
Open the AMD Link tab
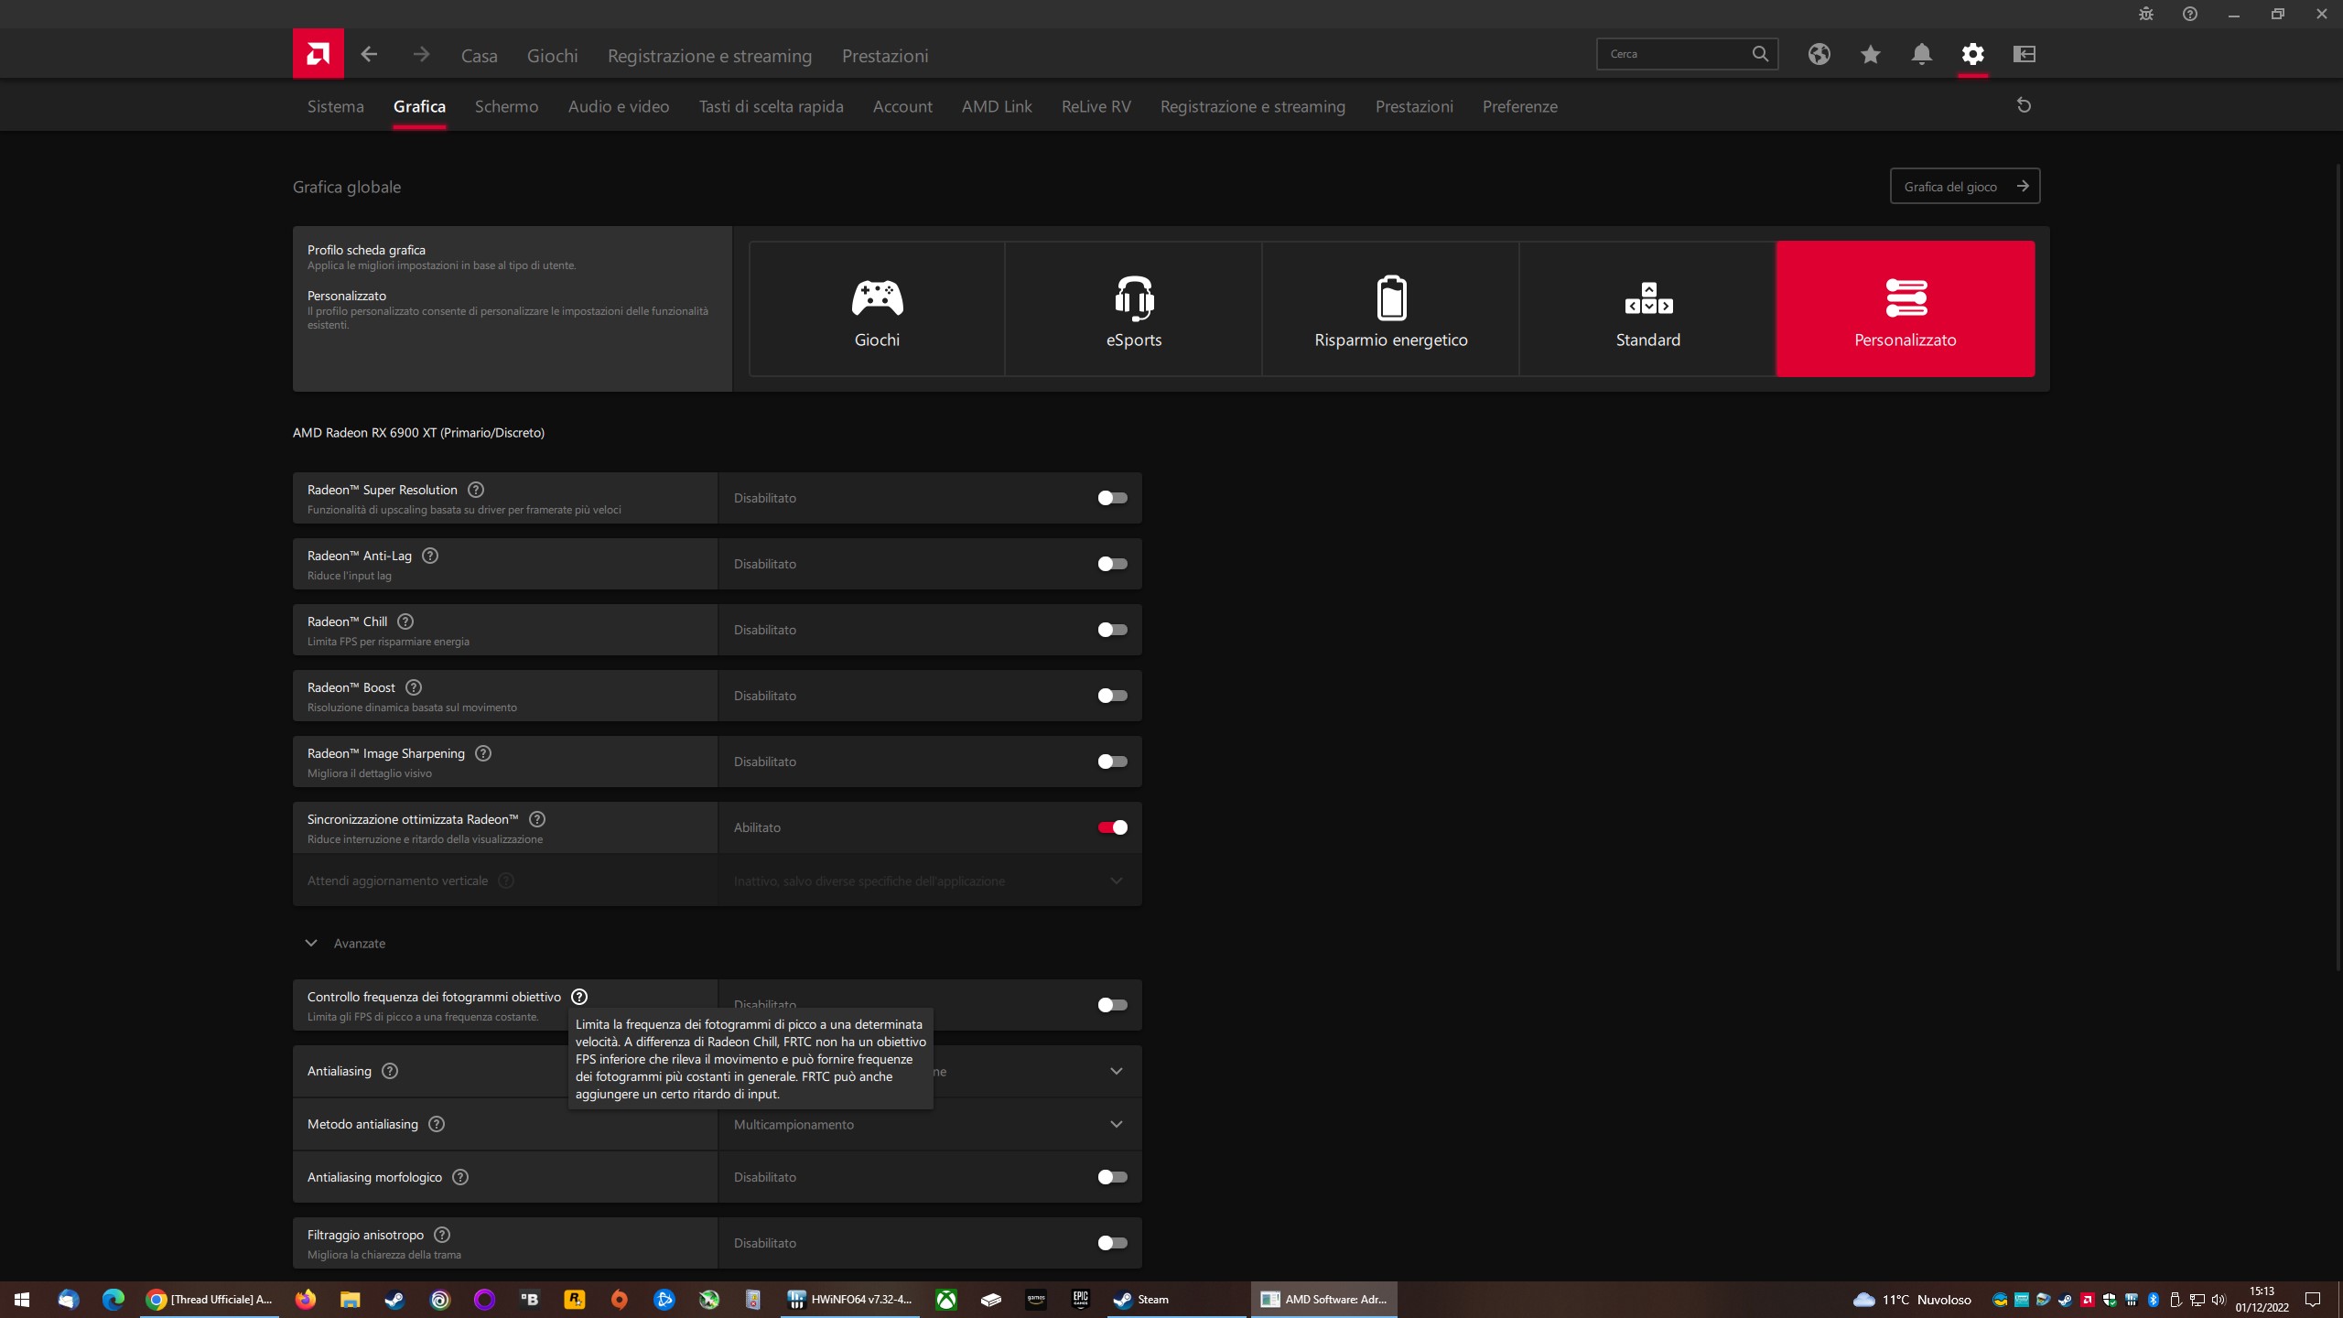[997, 106]
